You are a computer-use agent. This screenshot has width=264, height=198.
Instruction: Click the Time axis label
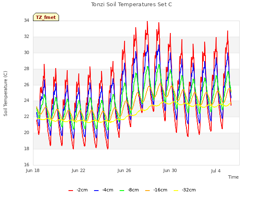coord(233,177)
